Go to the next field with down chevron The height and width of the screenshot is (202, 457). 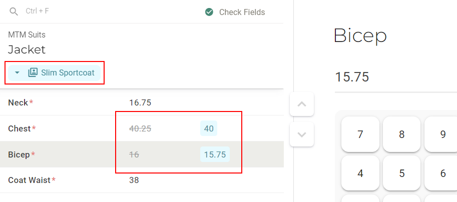302,134
